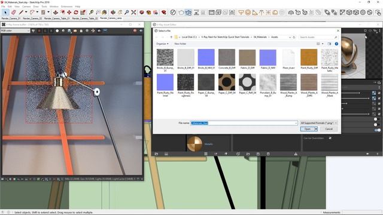Click the SketchUp 3D Warehouse icon
This screenshot has width=383, height=215.
pos(142,12)
